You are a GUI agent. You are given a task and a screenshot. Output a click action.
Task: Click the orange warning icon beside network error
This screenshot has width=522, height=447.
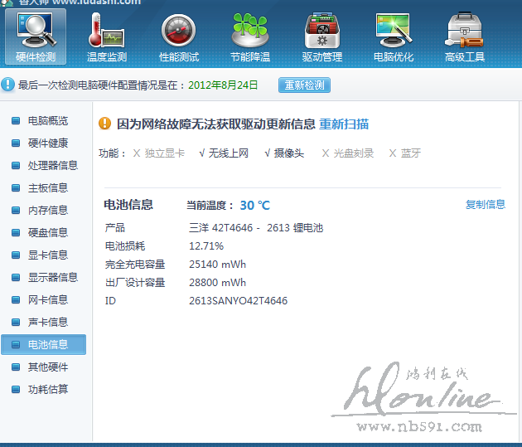(104, 124)
